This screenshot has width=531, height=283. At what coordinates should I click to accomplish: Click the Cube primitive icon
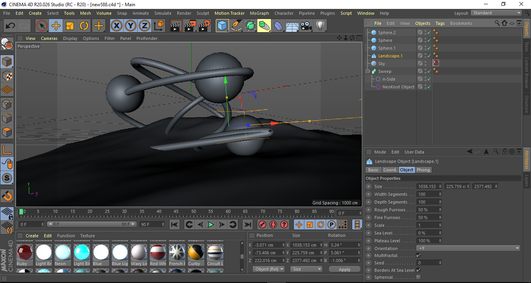pos(222,26)
